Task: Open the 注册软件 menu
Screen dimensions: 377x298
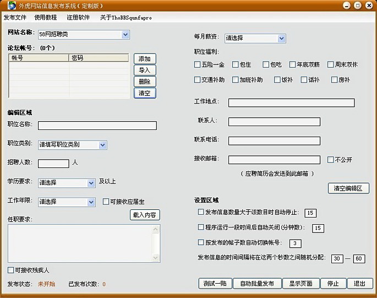Action: click(78, 18)
